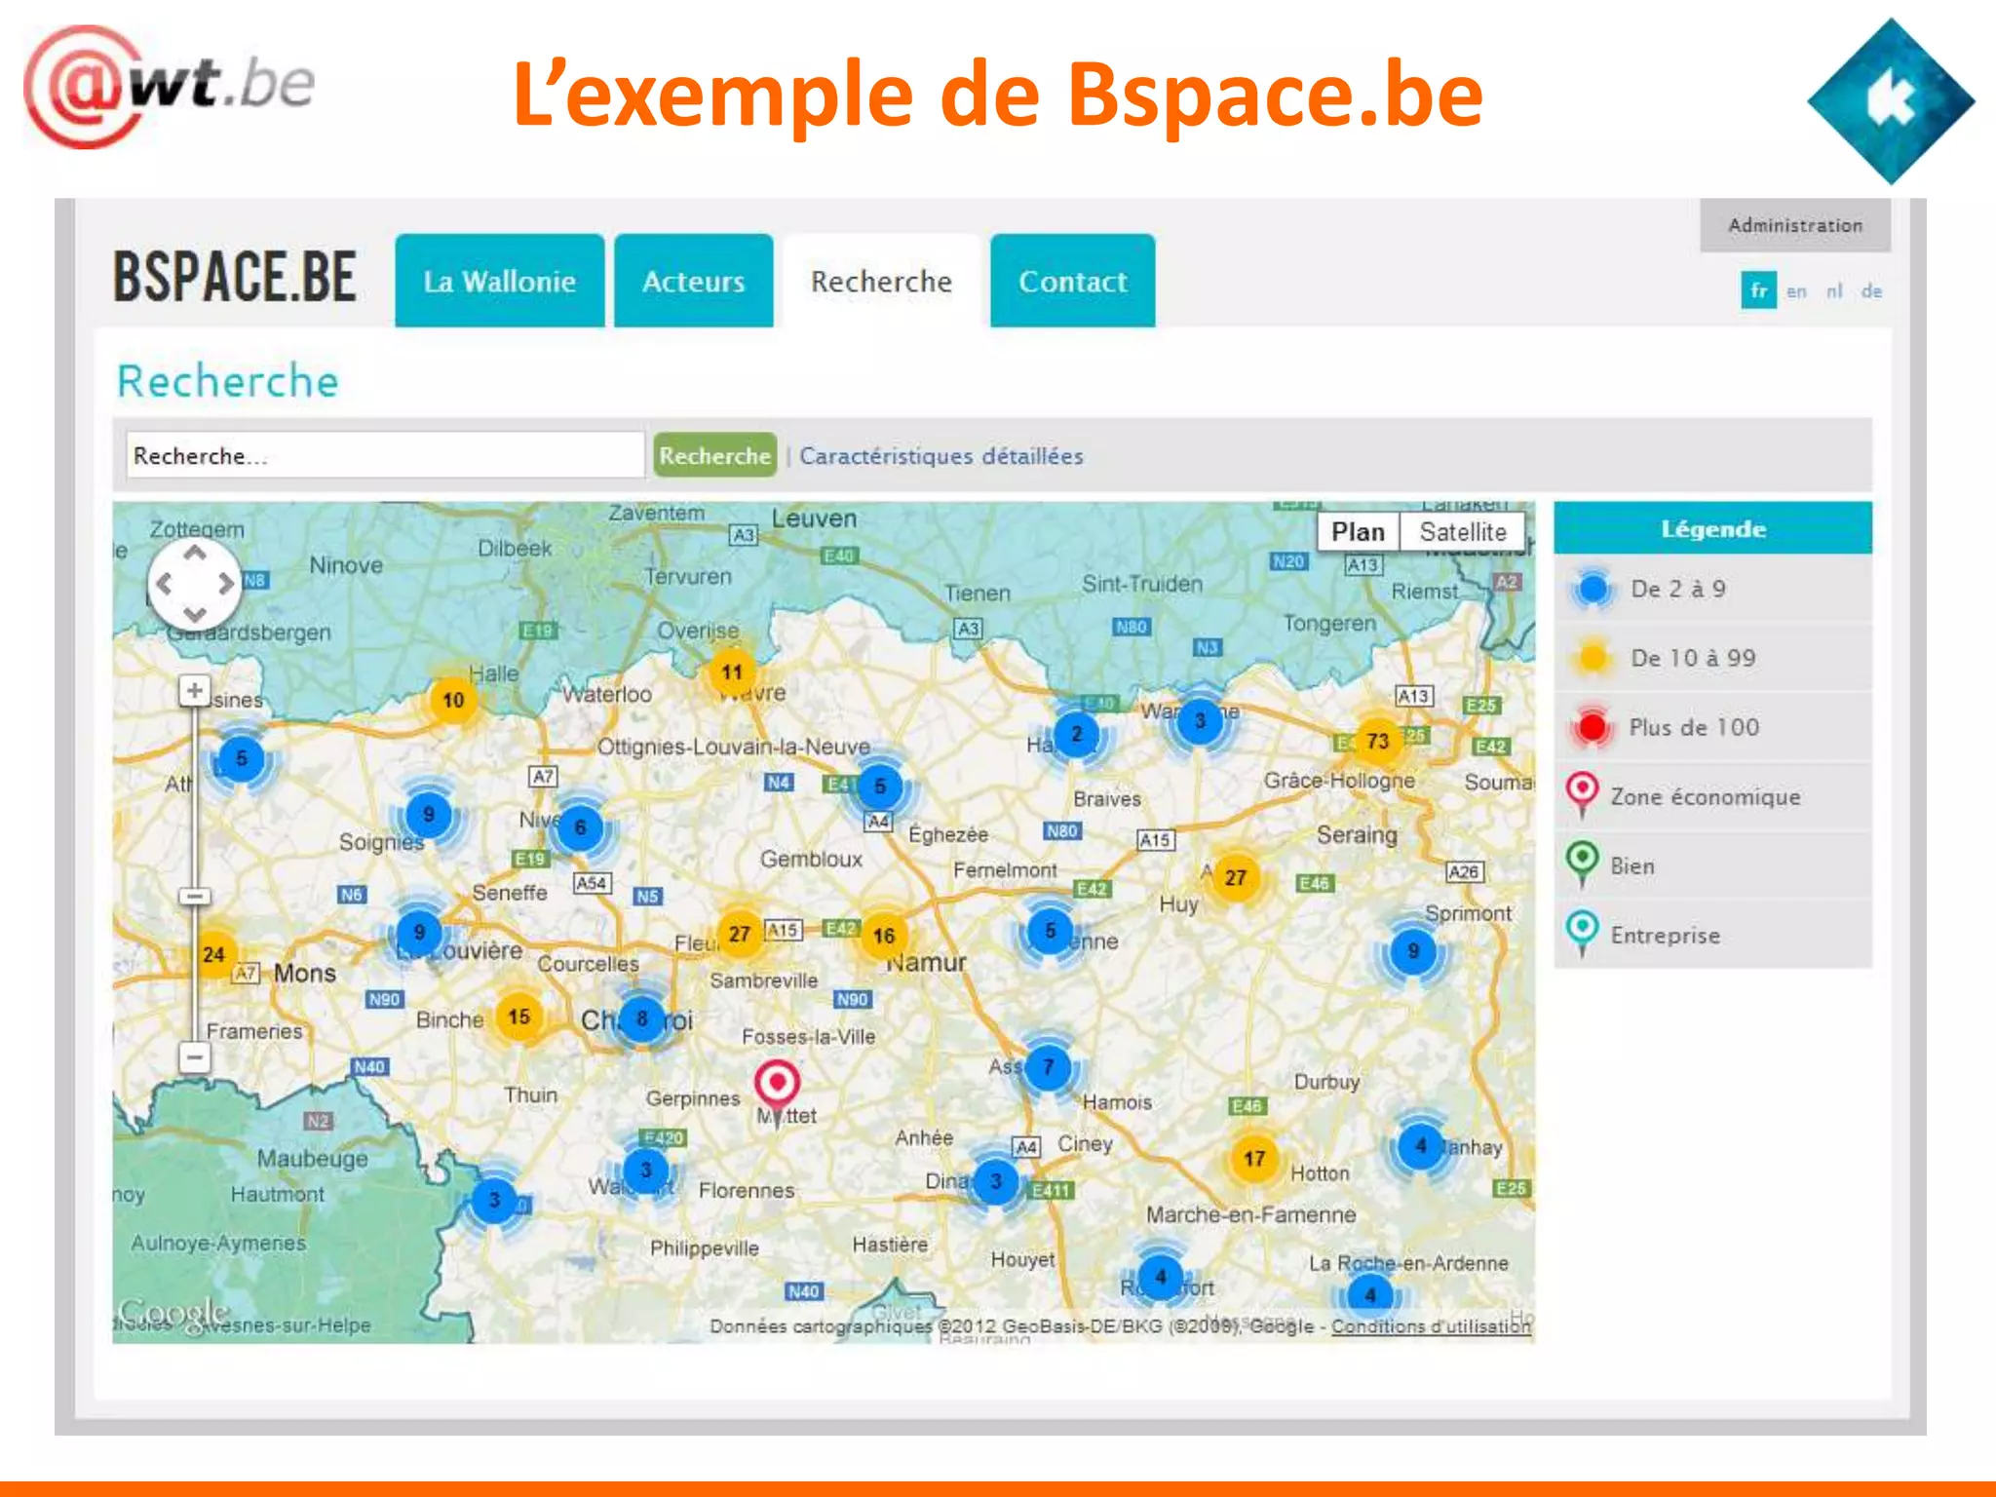Click the BSPACE.BE logo
The height and width of the screenshot is (1497, 1996).
pyautogui.click(x=235, y=276)
